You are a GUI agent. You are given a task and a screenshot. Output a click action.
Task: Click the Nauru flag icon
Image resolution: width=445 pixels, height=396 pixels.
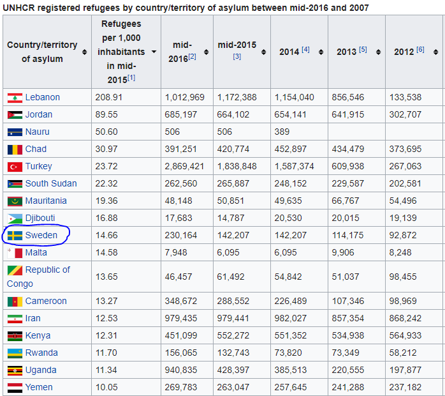[15, 132]
